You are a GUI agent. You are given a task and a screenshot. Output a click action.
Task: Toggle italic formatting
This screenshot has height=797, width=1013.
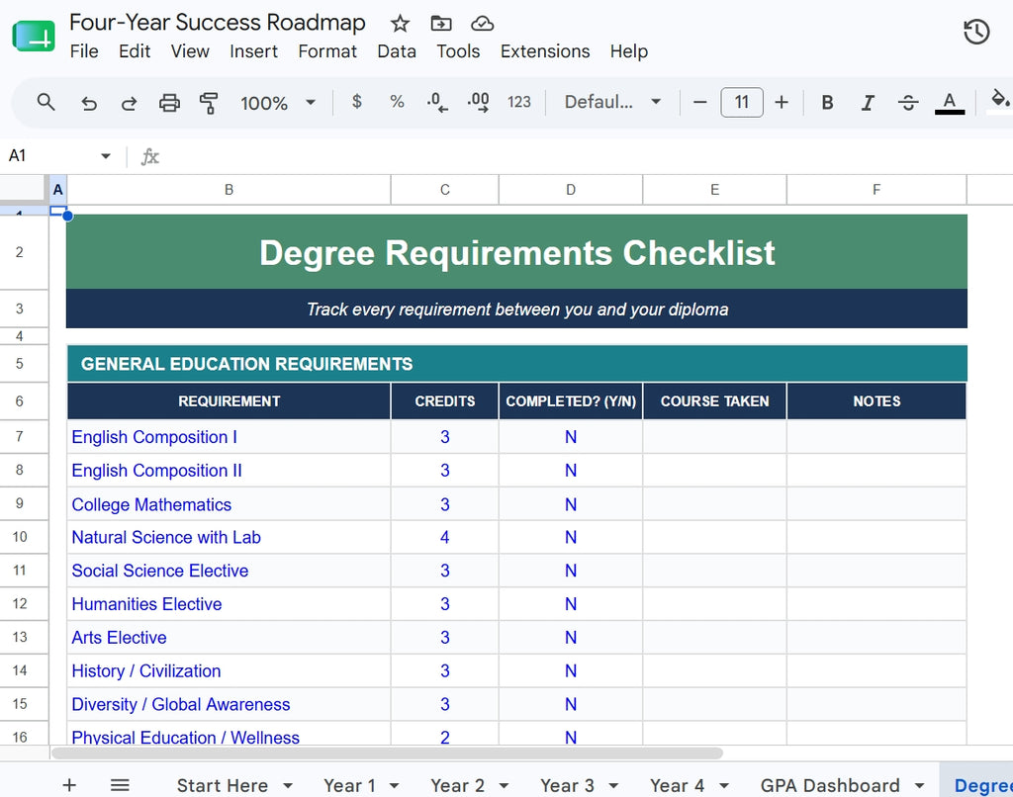click(868, 103)
